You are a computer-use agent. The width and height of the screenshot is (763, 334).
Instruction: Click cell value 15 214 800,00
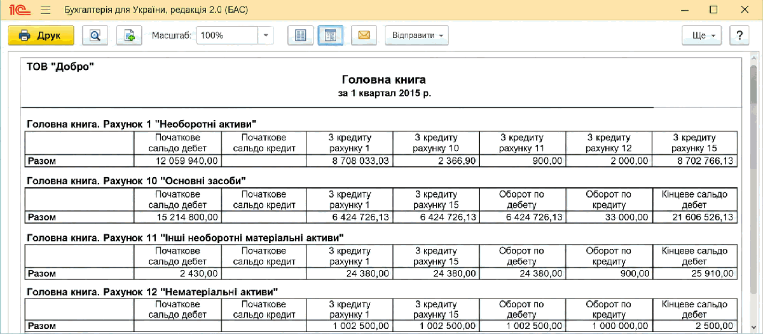(x=177, y=218)
